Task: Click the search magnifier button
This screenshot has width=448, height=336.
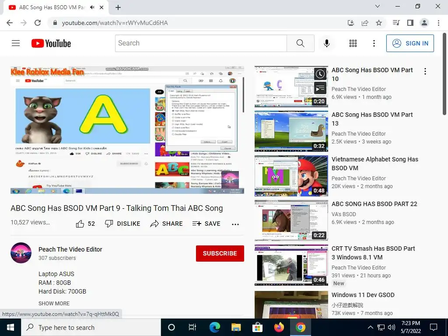Action: (x=300, y=43)
